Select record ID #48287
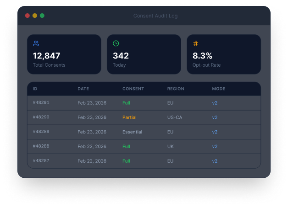This screenshot has height=207, width=288. 41,161
